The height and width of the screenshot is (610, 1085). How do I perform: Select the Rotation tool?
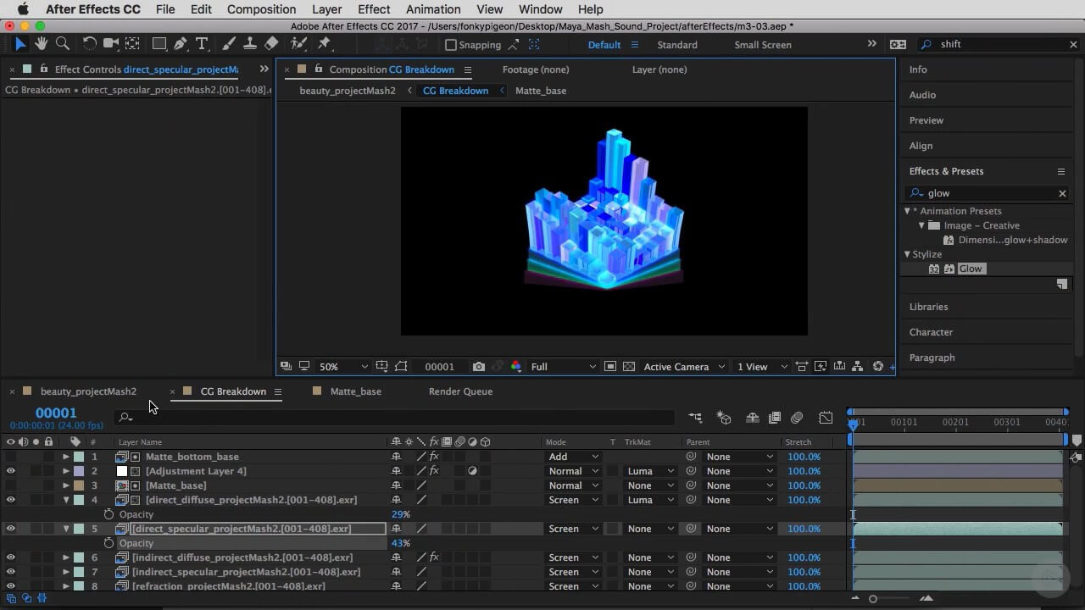[x=89, y=43]
